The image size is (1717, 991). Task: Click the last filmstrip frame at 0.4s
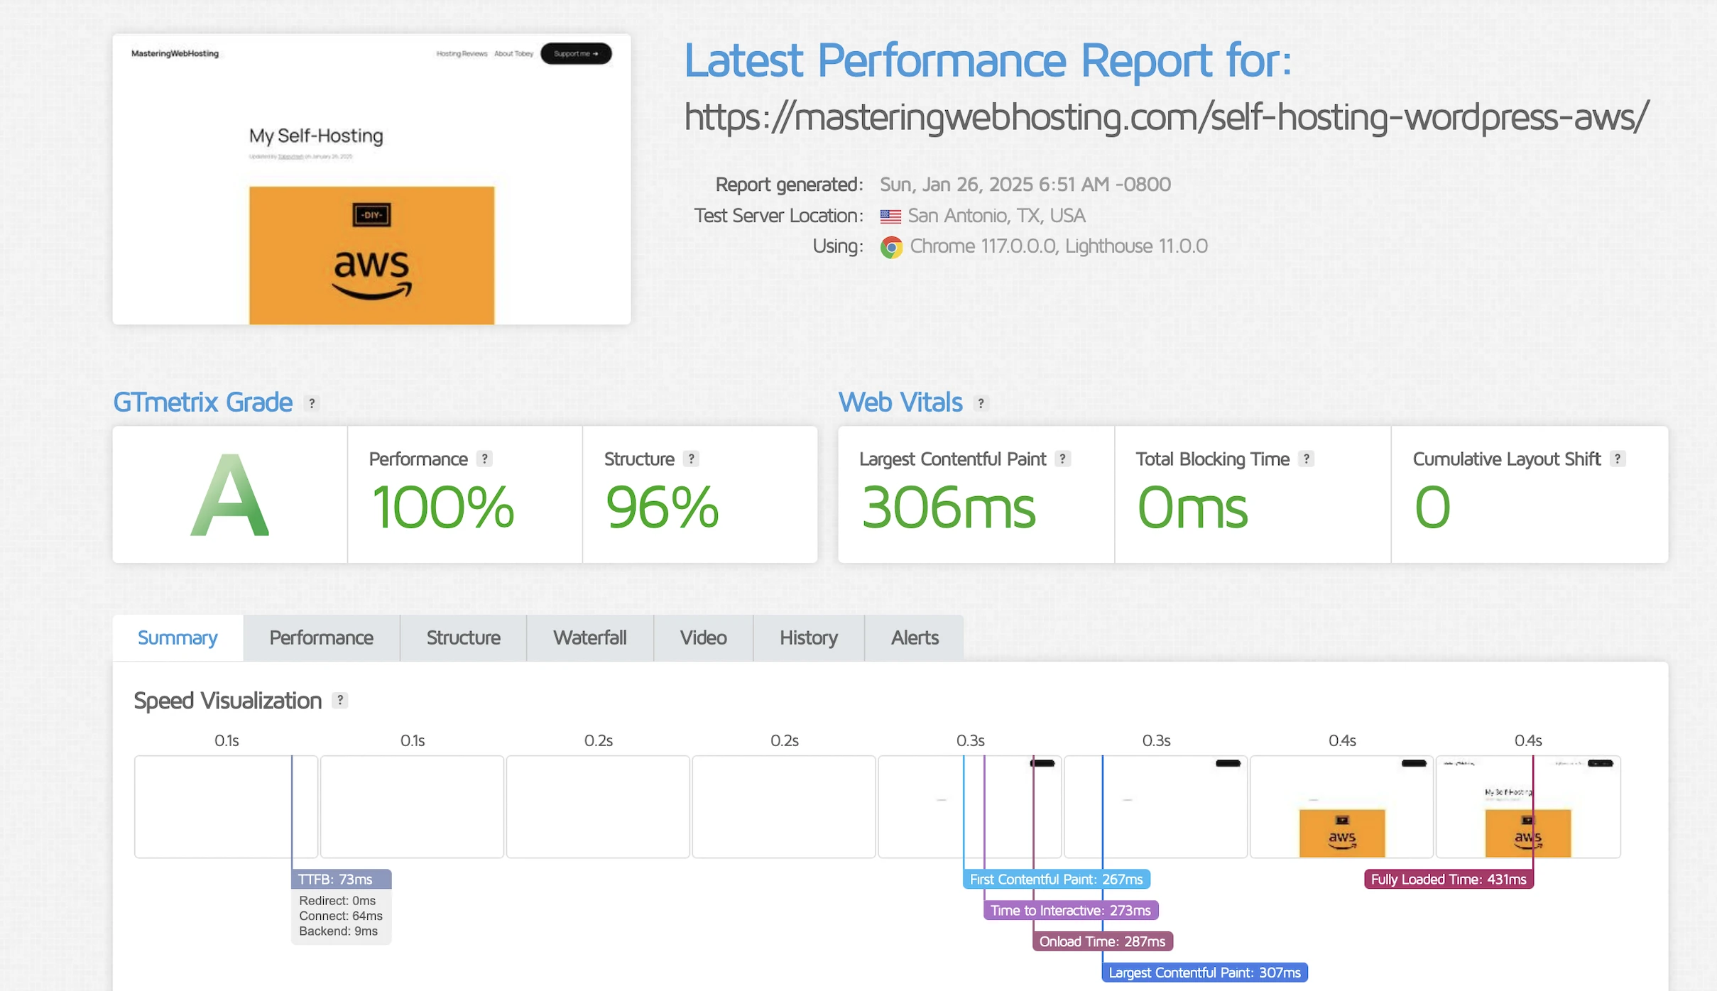click(1528, 807)
